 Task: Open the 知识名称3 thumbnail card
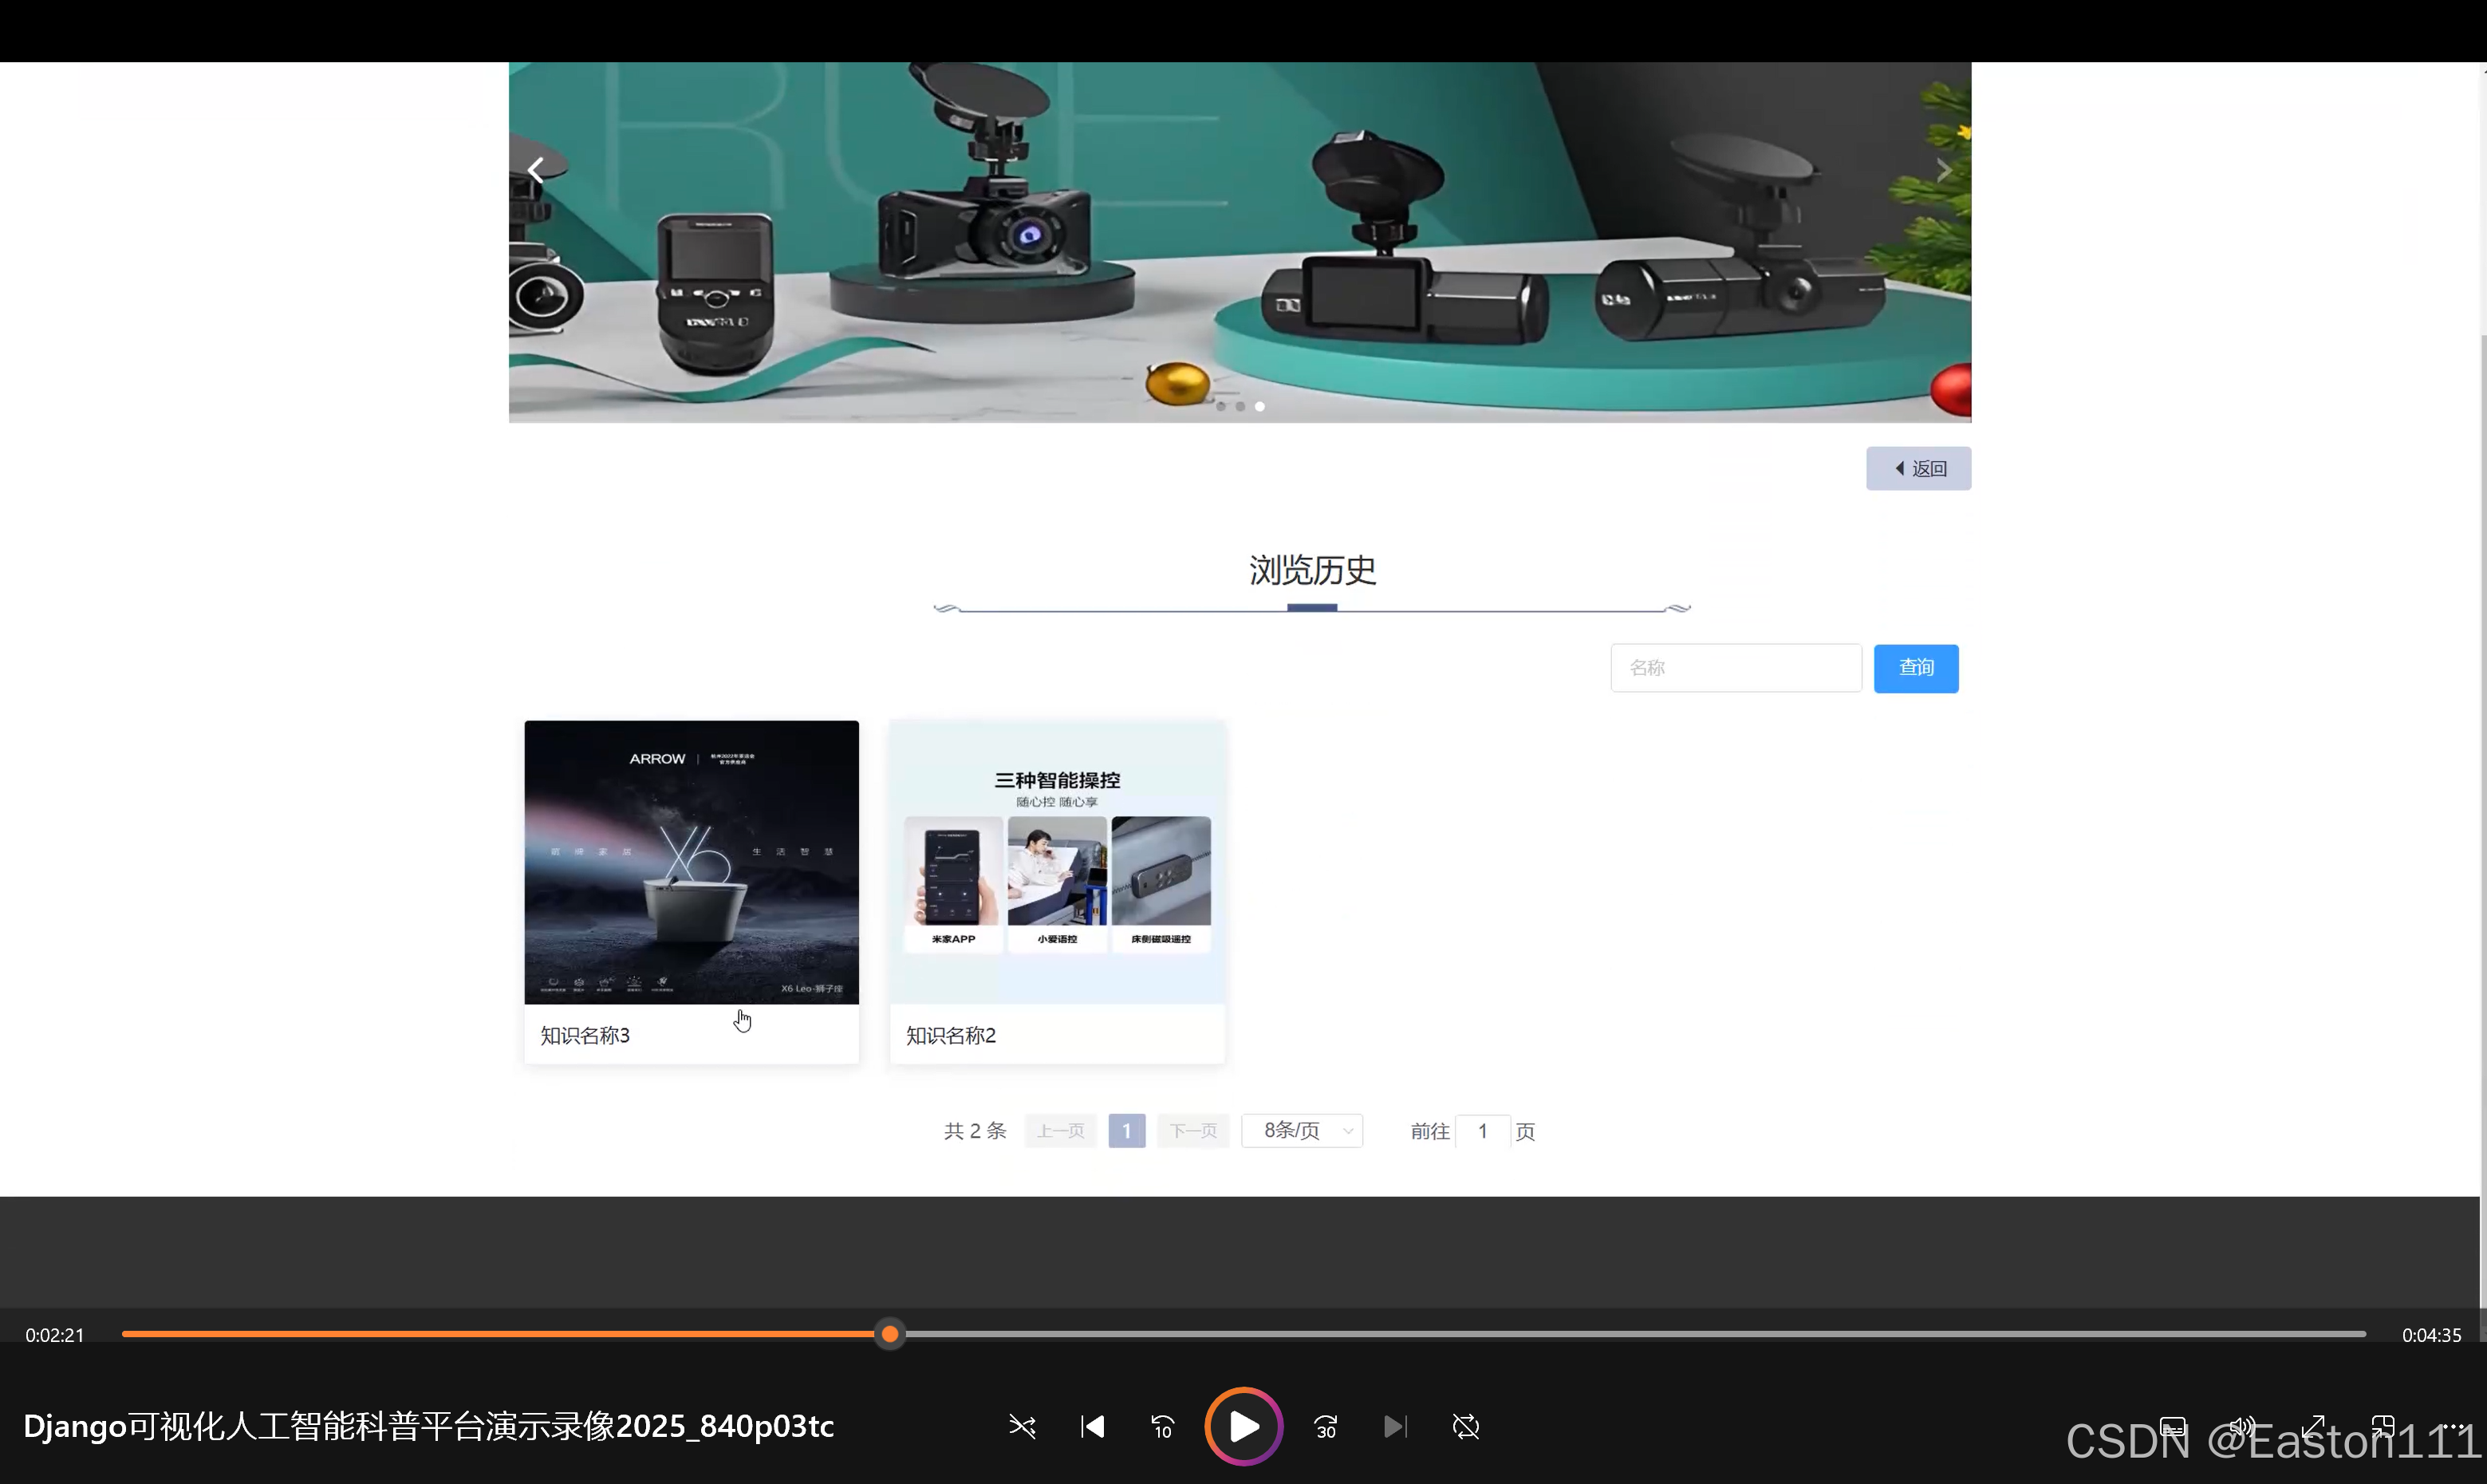692,863
